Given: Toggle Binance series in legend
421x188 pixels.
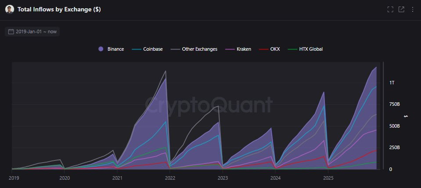Looking at the screenshot, I should 111,49.
